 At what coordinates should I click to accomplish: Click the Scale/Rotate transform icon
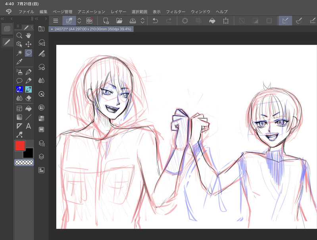[x=226, y=21]
